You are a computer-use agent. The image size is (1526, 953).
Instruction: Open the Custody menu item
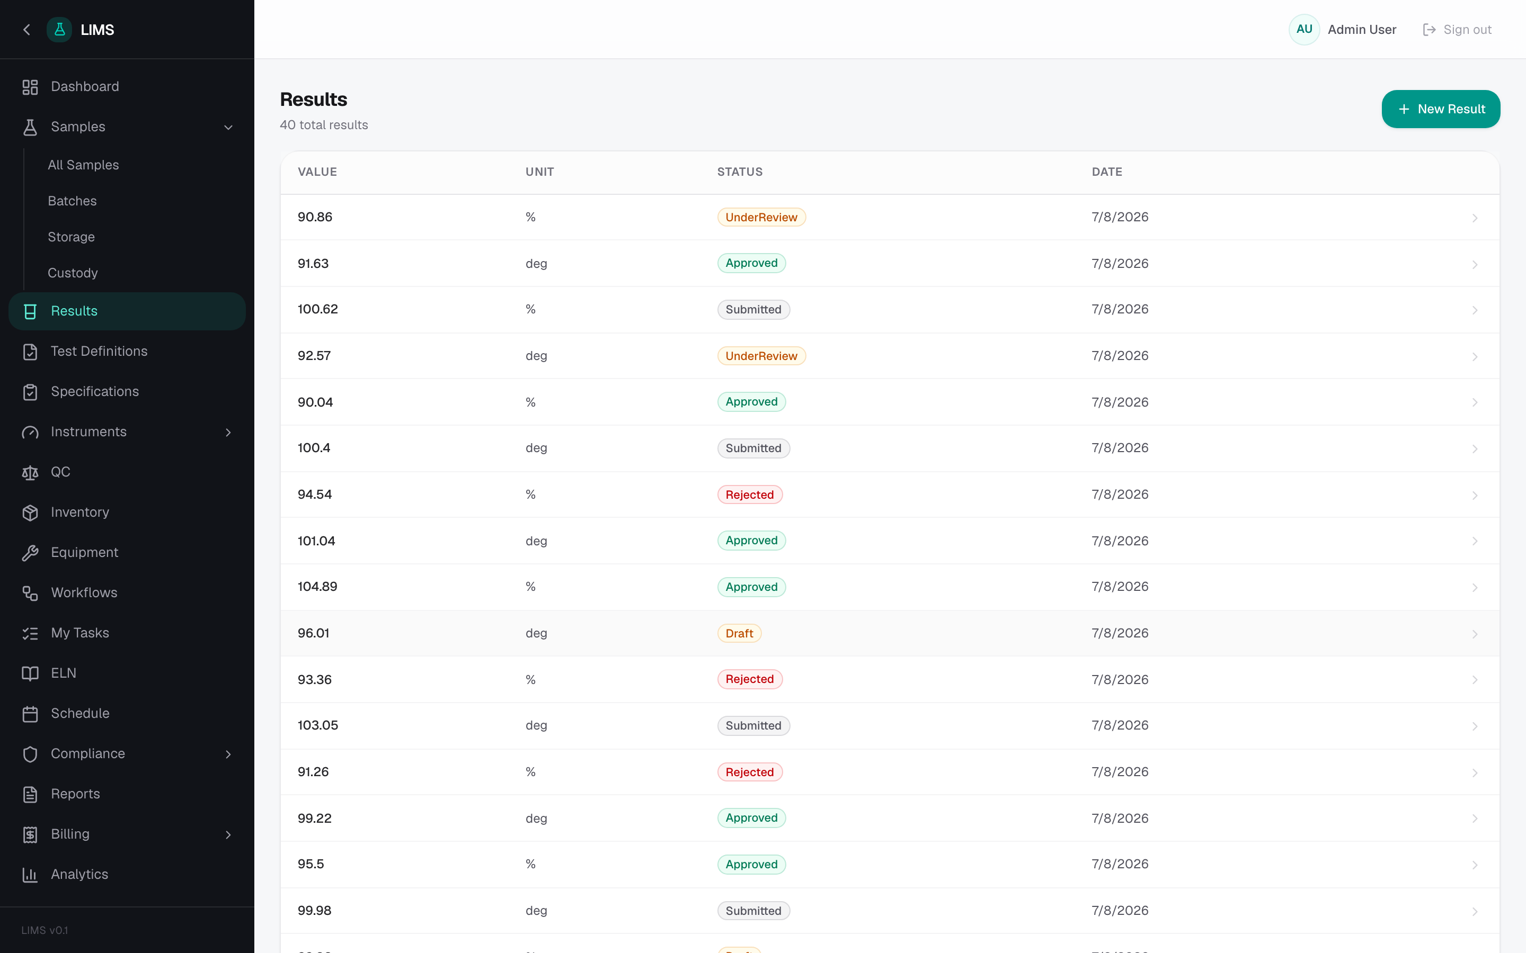tap(73, 273)
